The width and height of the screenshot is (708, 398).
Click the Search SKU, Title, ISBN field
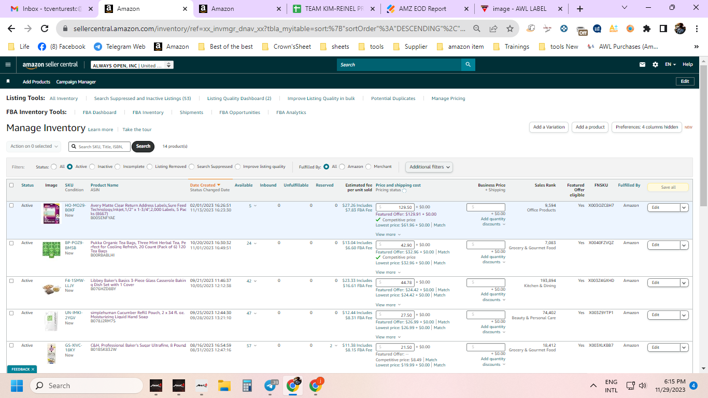coord(100,147)
